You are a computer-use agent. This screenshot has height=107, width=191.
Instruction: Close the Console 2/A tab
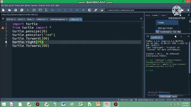coord(161,37)
